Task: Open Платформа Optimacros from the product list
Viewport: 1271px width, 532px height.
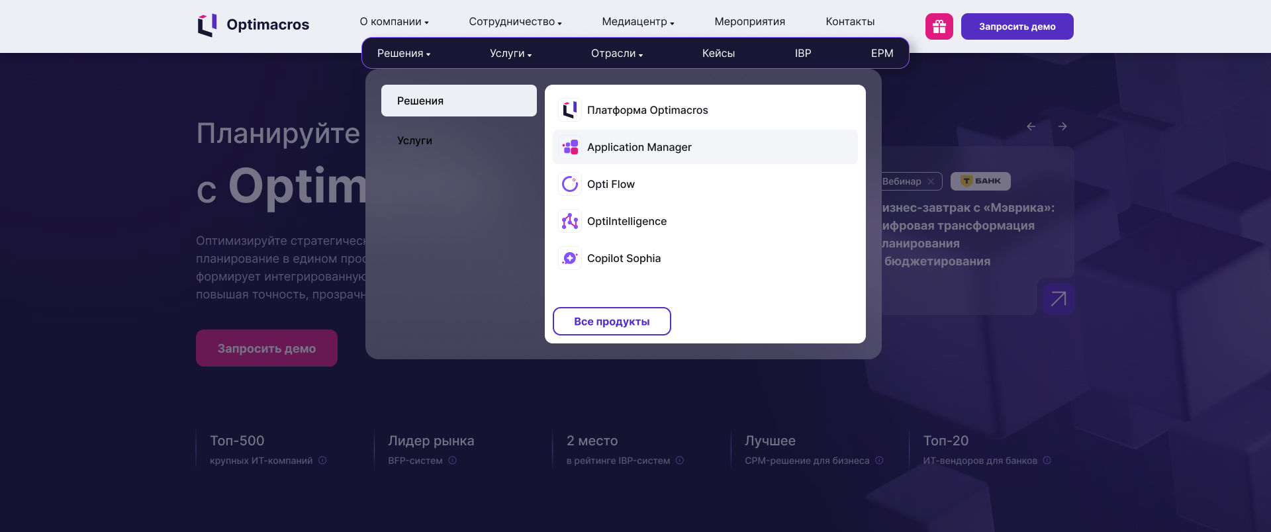Action: pyautogui.click(x=705, y=110)
